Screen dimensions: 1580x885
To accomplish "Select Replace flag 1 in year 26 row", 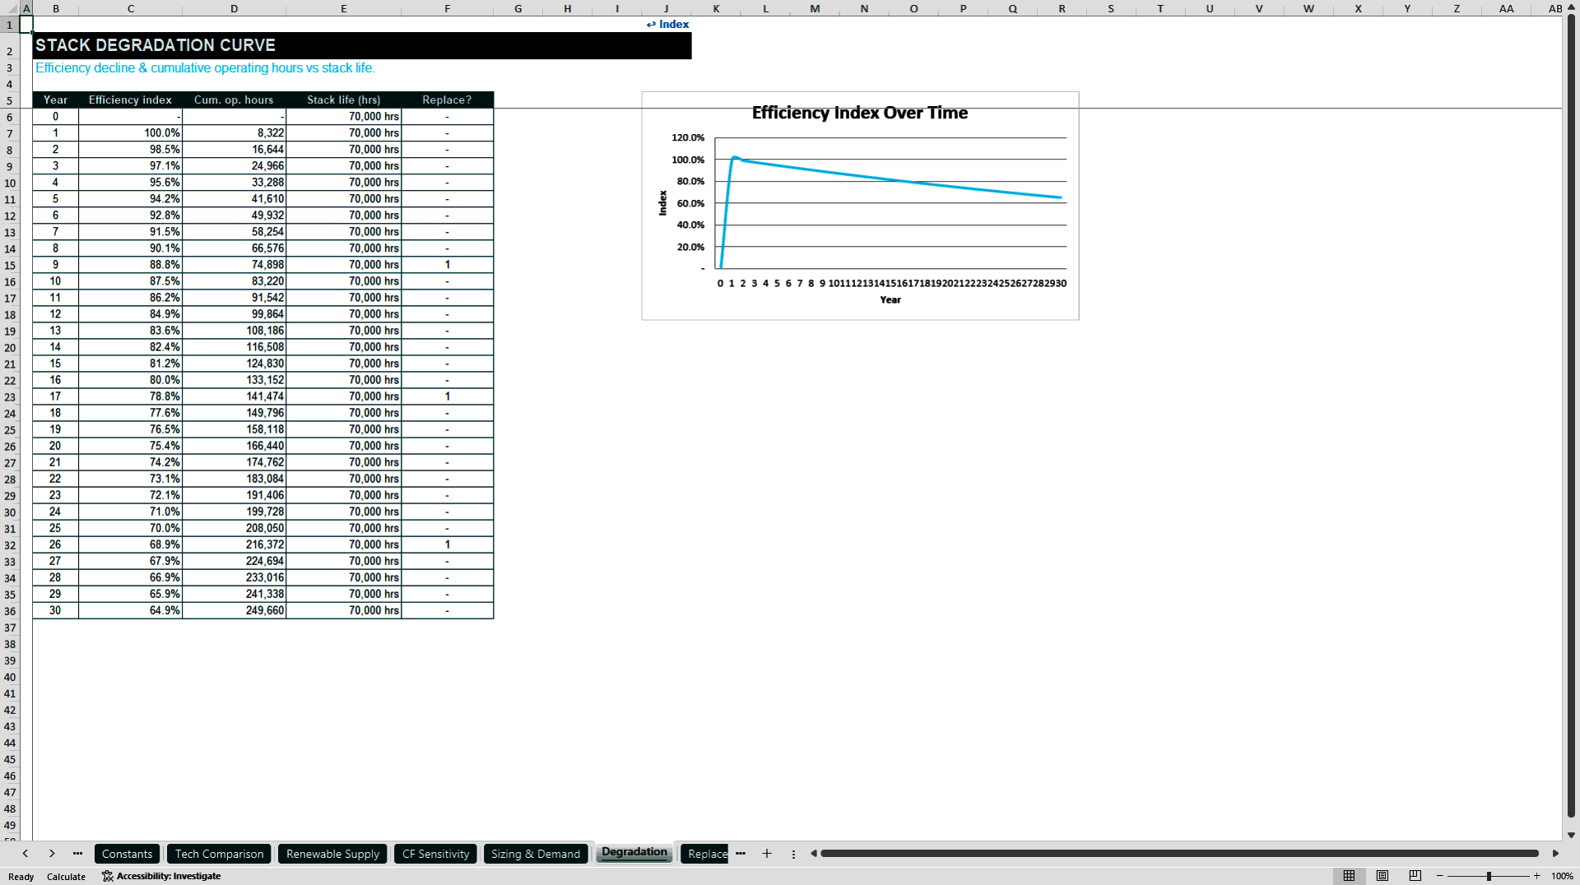I will [447, 544].
